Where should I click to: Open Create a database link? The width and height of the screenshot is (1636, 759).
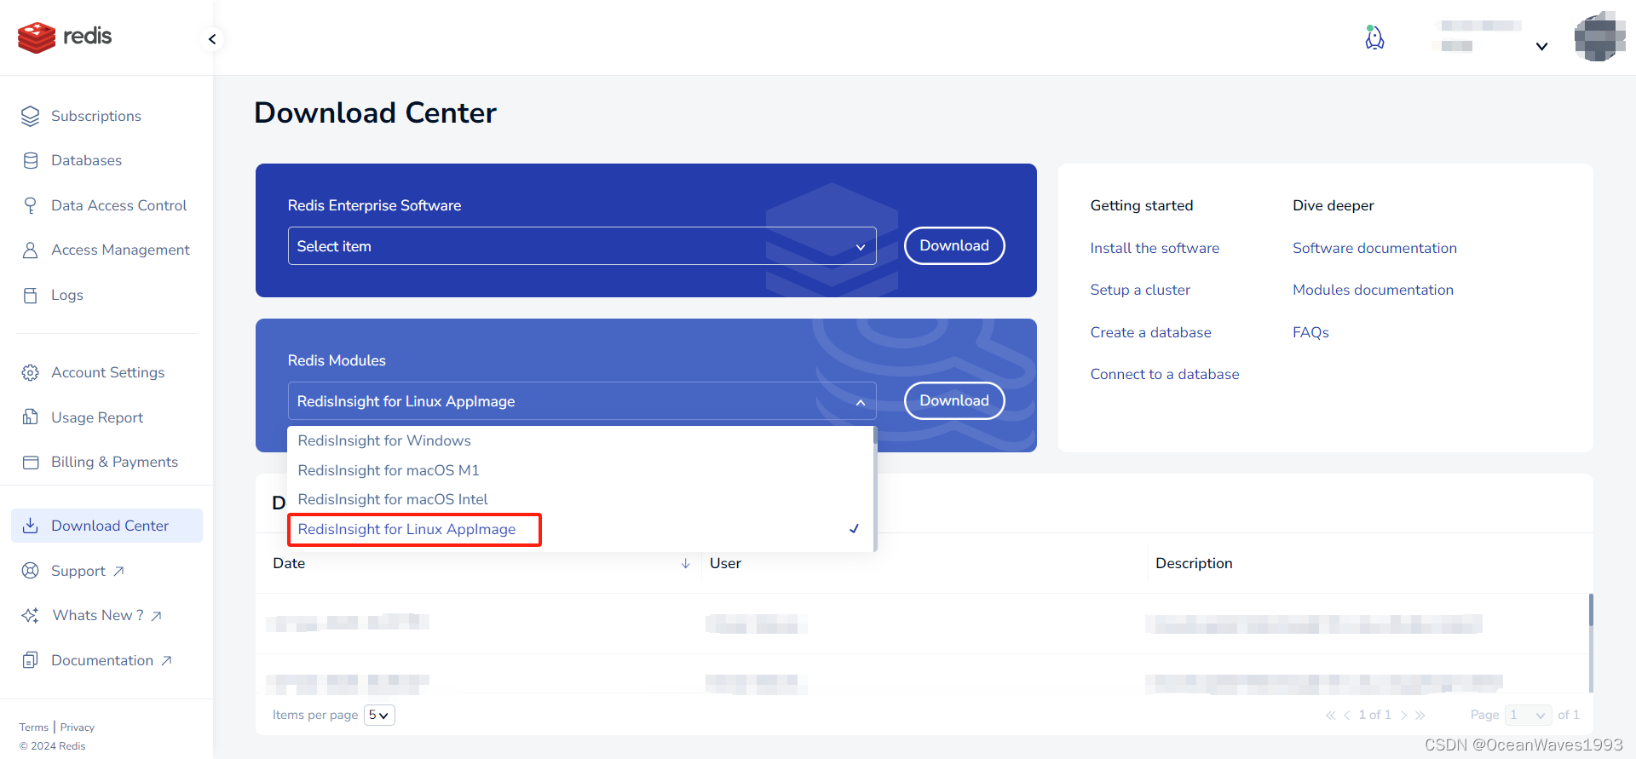click(1150, 332)
